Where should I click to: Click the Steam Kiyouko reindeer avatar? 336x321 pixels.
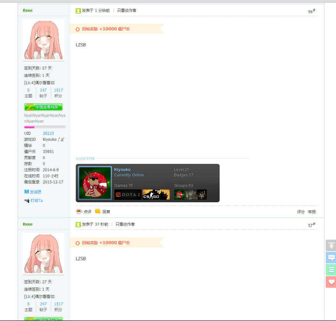click(x=95, y=183)
